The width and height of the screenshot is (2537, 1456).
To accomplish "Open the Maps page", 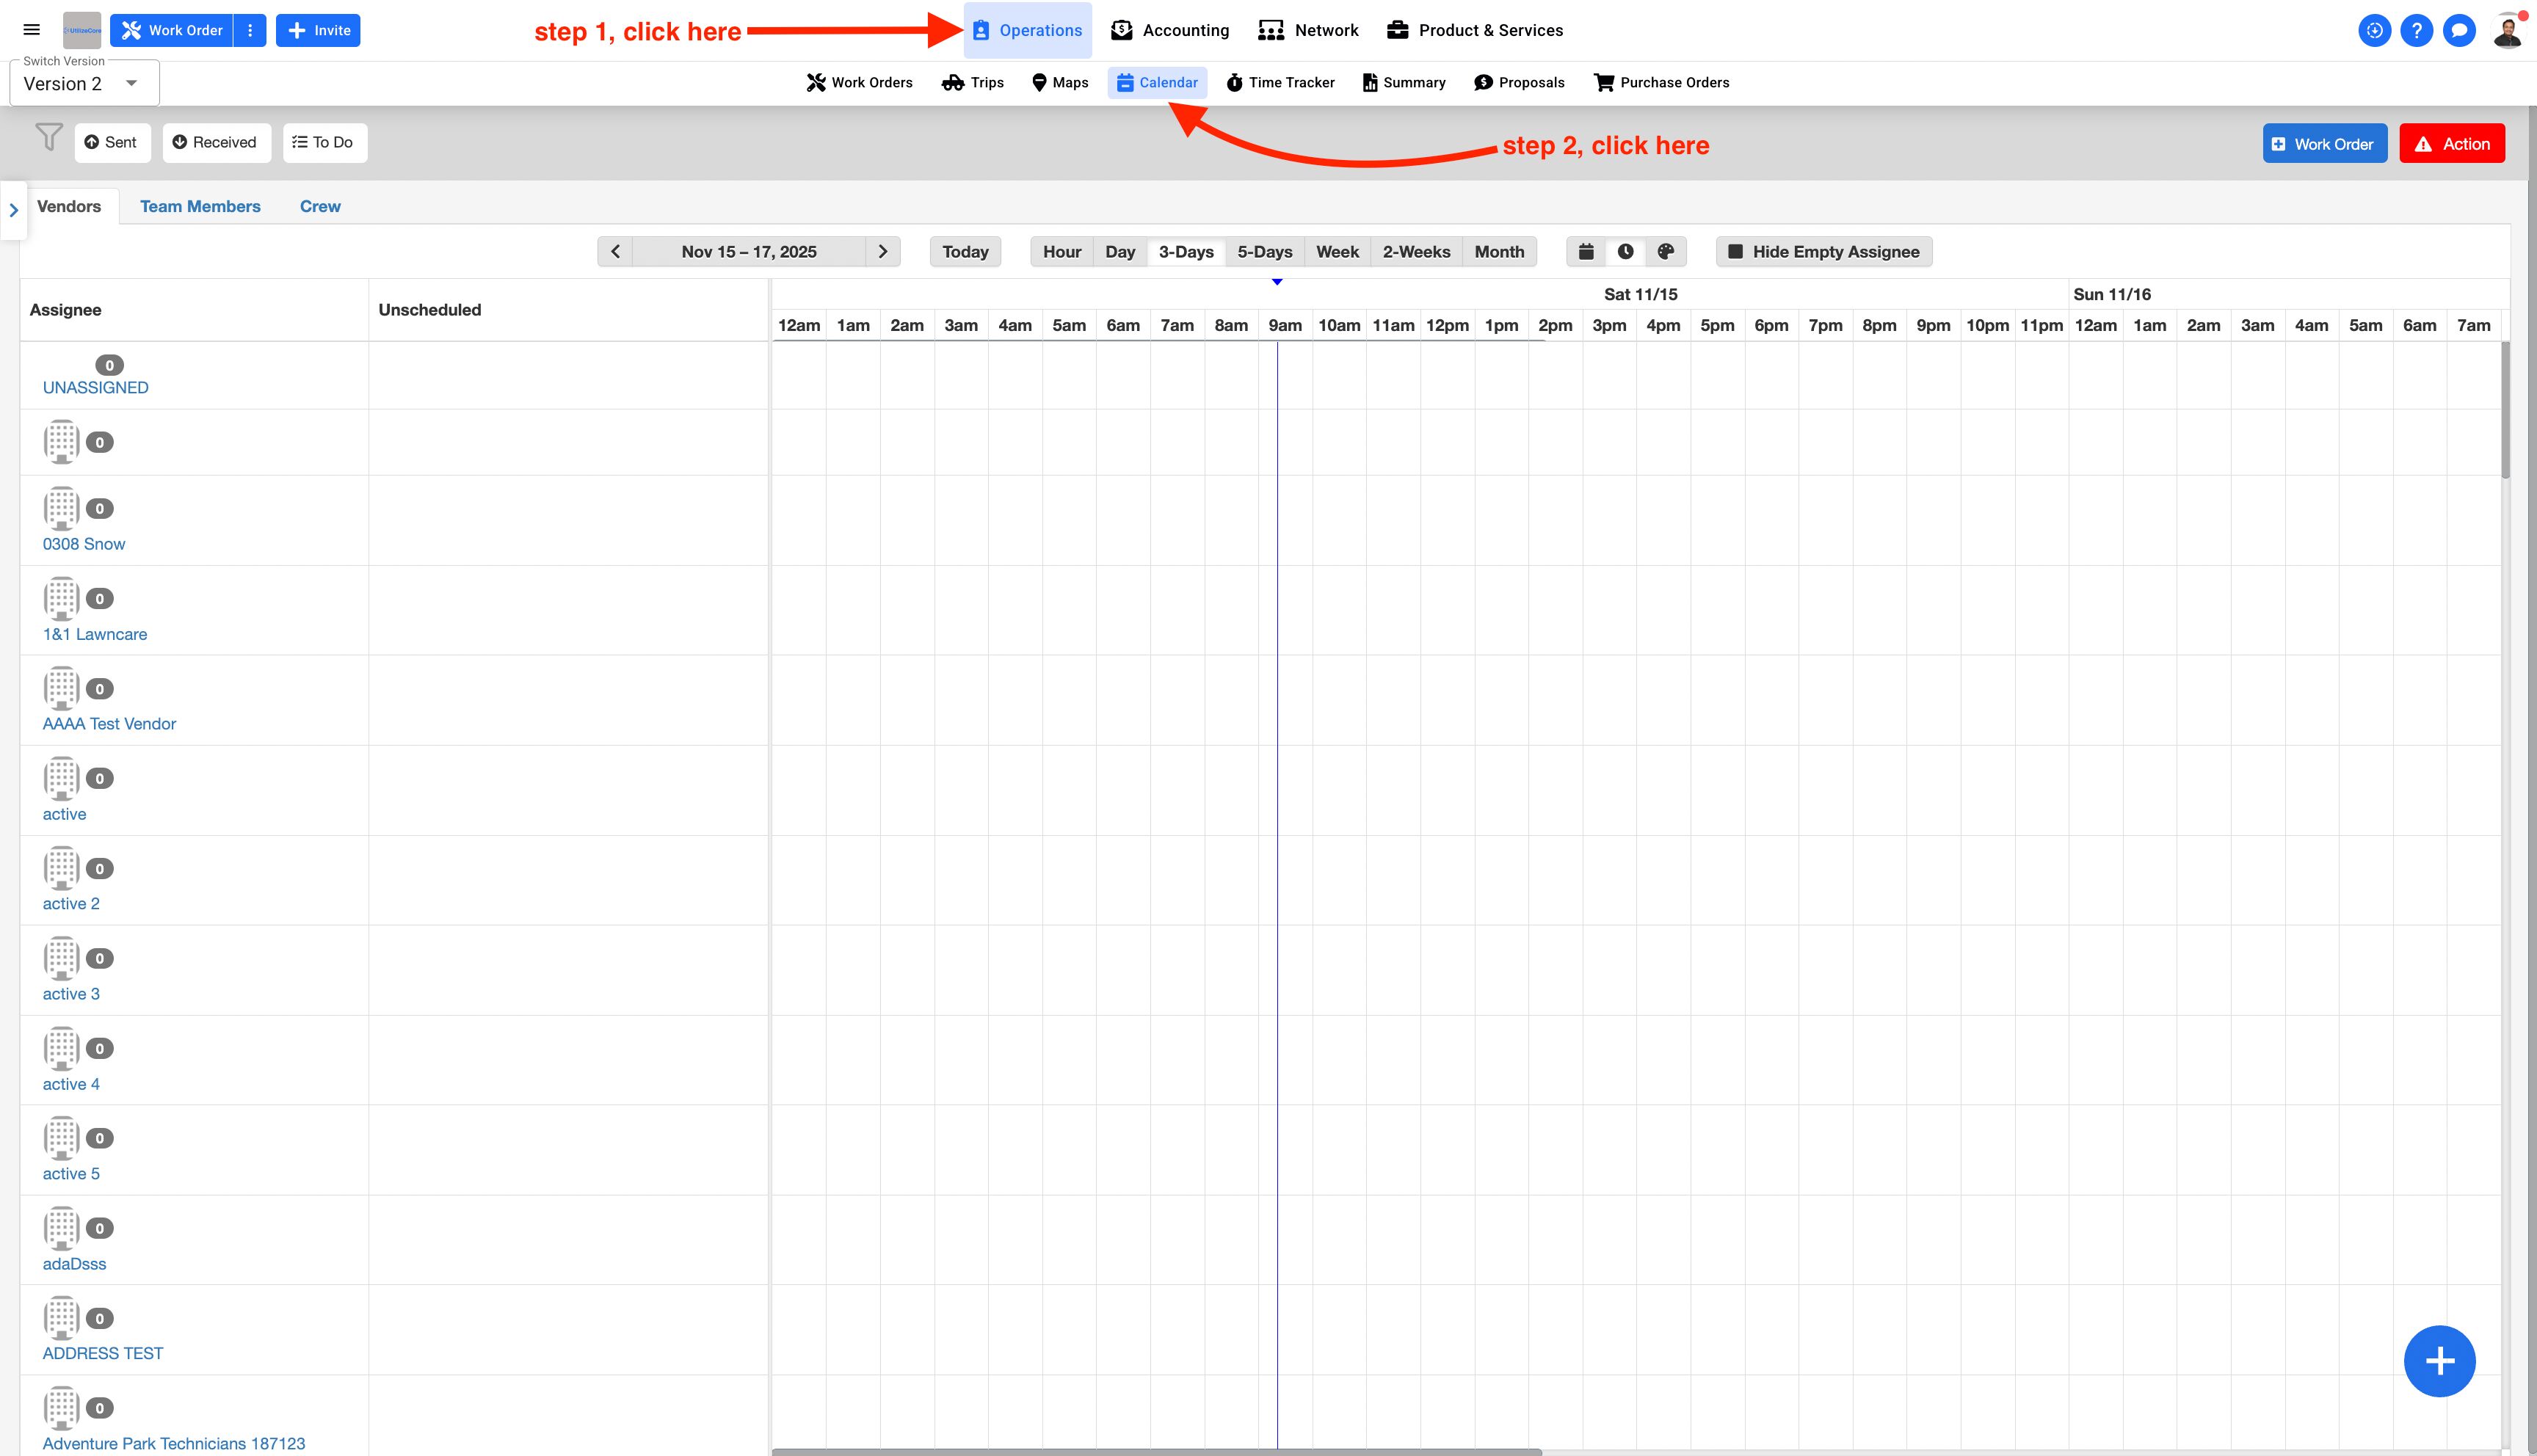I will (1060, 83).
